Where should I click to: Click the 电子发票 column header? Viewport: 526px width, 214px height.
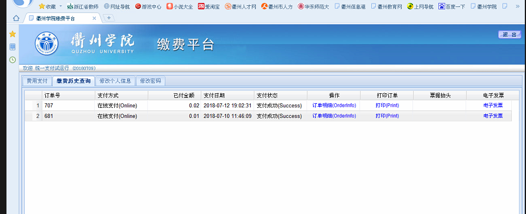(493, 96)
